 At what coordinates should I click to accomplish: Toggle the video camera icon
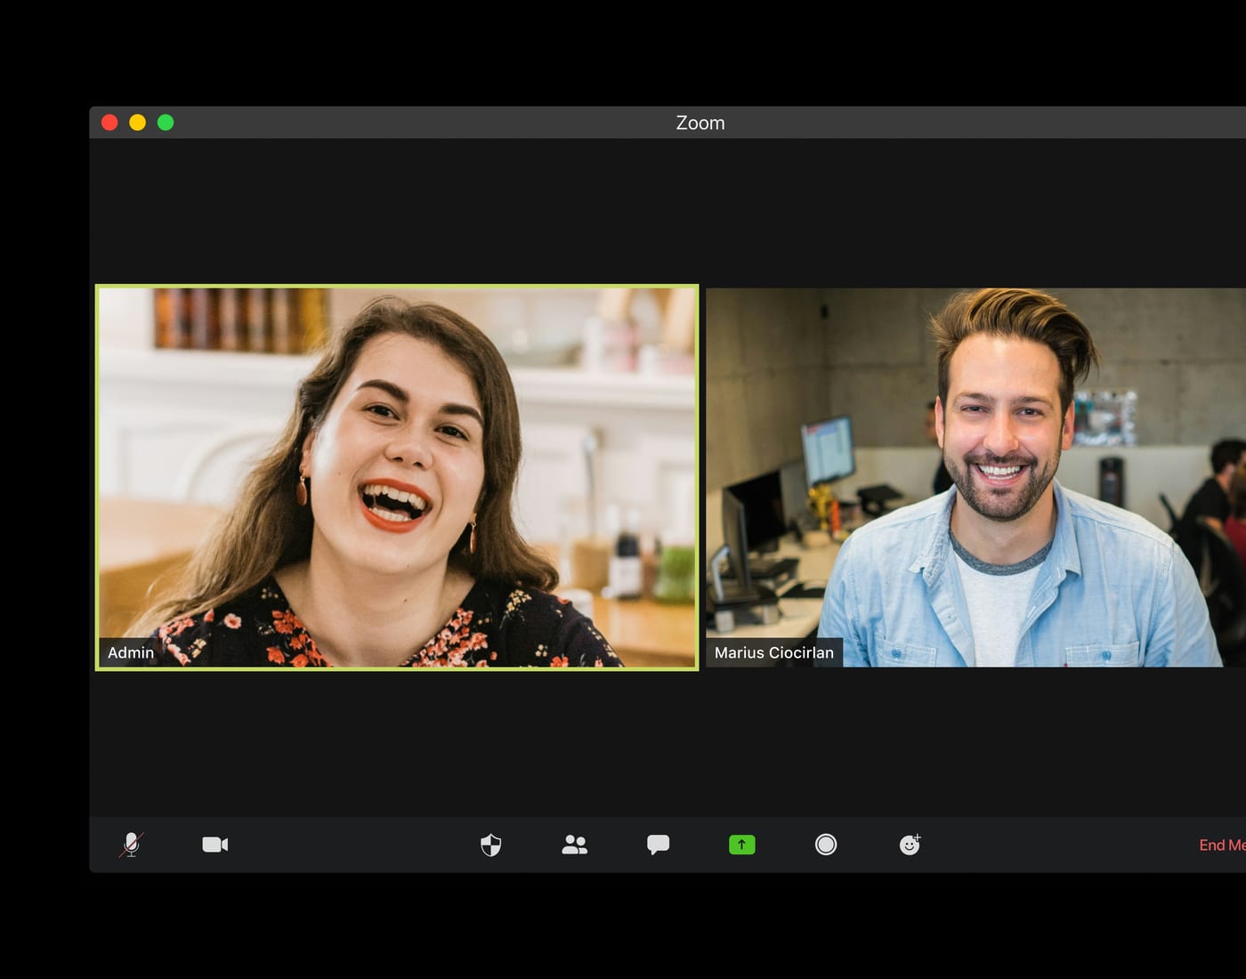click(215, 845)
